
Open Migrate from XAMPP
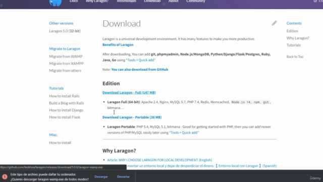66,63
